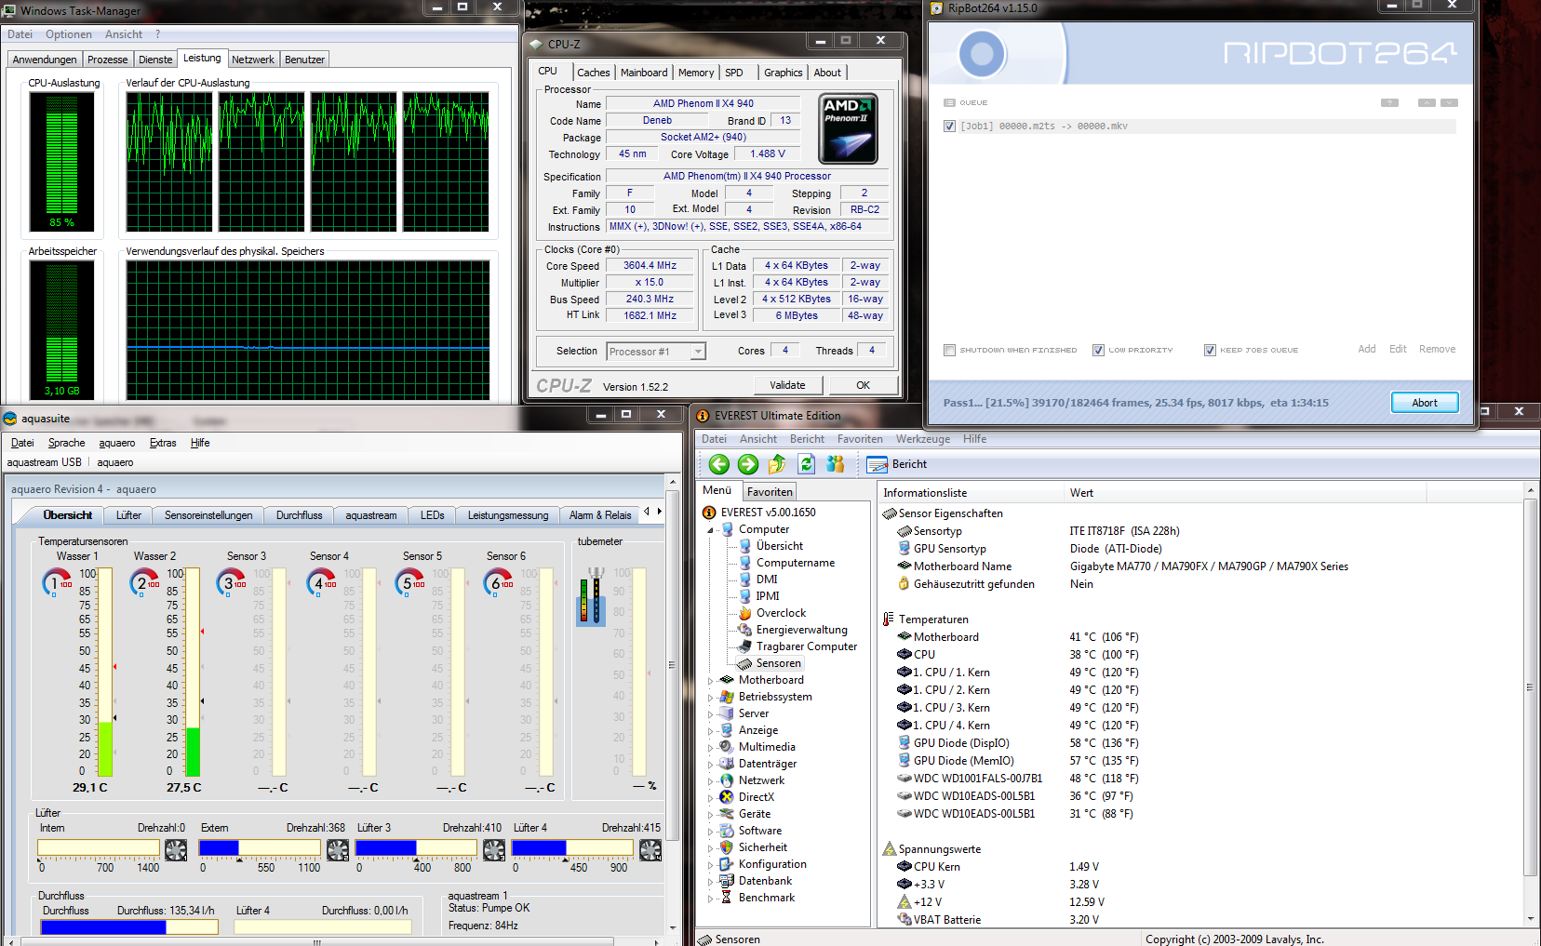Go back using EVEREST's green back arrow
This screenshot has width=1541, height=946.
pyautogui.click(x=718, y=464)
